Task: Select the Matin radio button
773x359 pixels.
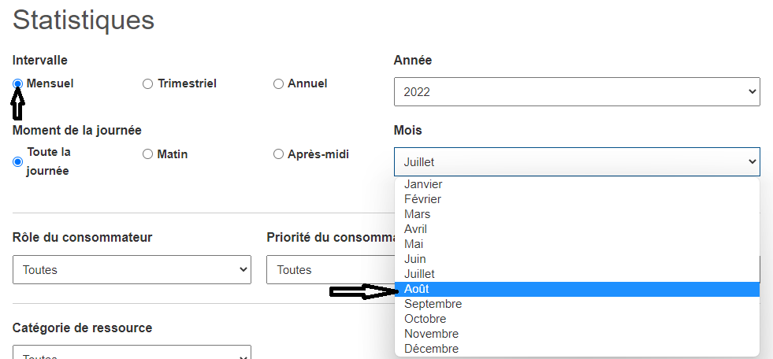Action: 147,154
